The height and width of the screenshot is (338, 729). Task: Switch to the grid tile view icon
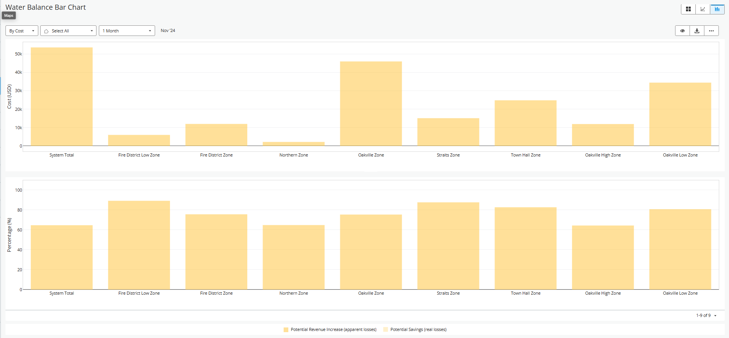pos(688,9)
